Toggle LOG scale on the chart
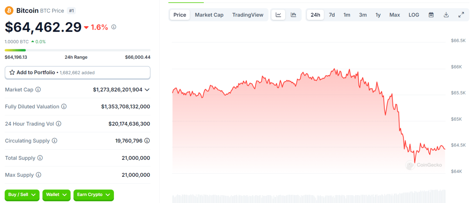This screenshot has width=470, height=203. [x=414, y=15]
